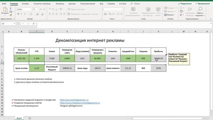Click the Increase decimal icon
213x120 pixels.
118,14
